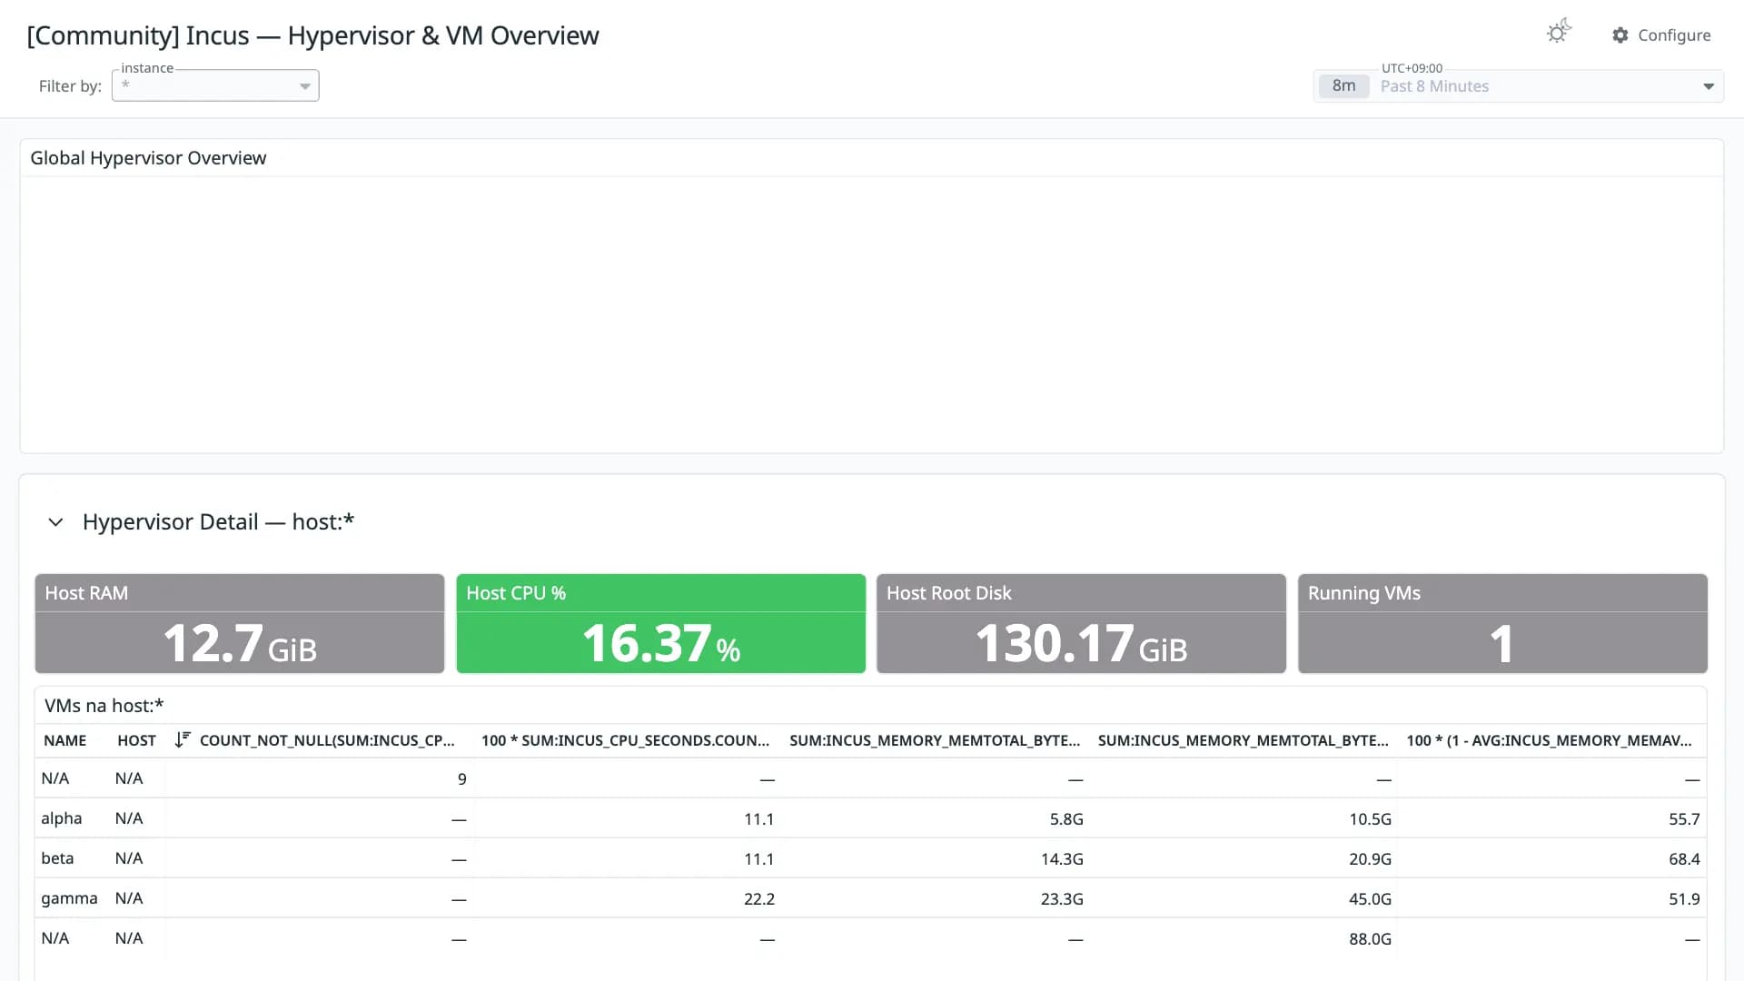Image resolution: width=1744 pixels, height=981 pixels.
Task: Click the Global Hypervisor Overview title
Action: point(148,158)
